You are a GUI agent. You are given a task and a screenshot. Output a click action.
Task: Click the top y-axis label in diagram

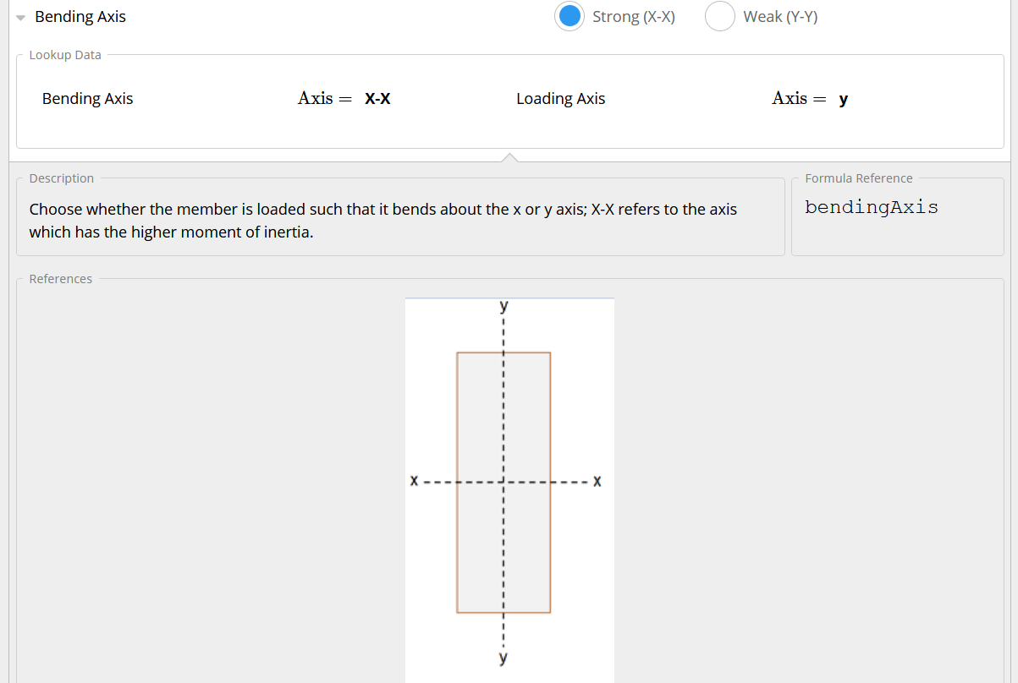tap(503, 304)
